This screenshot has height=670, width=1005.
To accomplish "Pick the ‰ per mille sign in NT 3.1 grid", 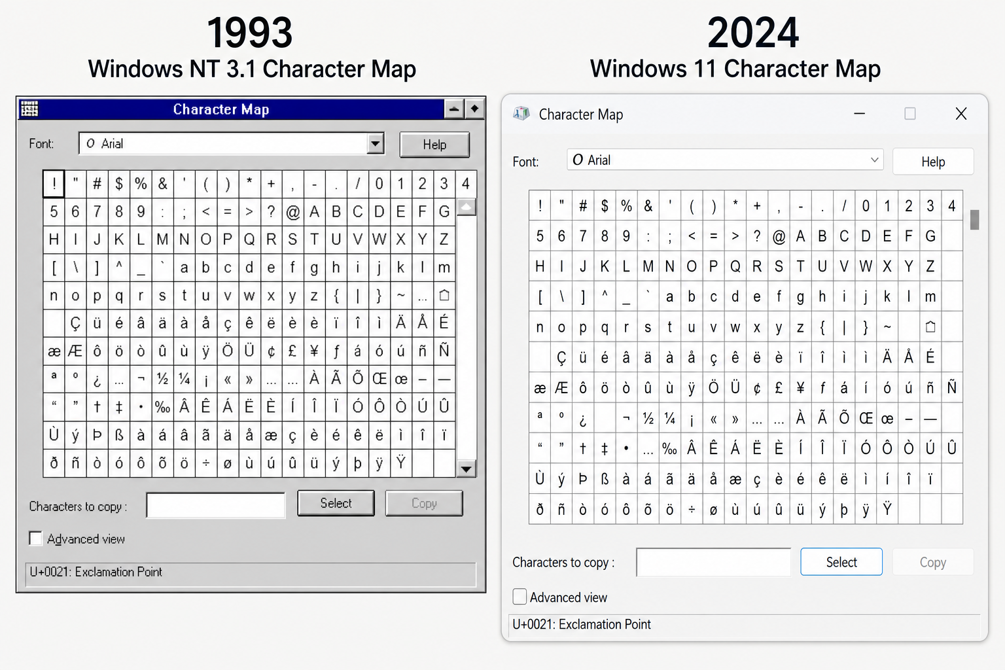I will click(x=162, y=407).
